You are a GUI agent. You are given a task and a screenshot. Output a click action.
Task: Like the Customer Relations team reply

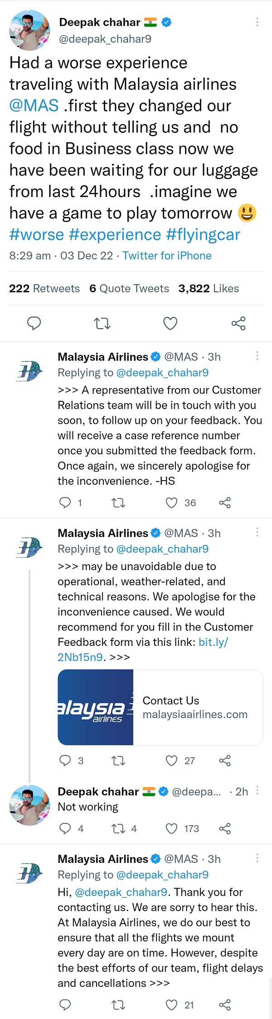pyautogui.click(x=171, y=502)
